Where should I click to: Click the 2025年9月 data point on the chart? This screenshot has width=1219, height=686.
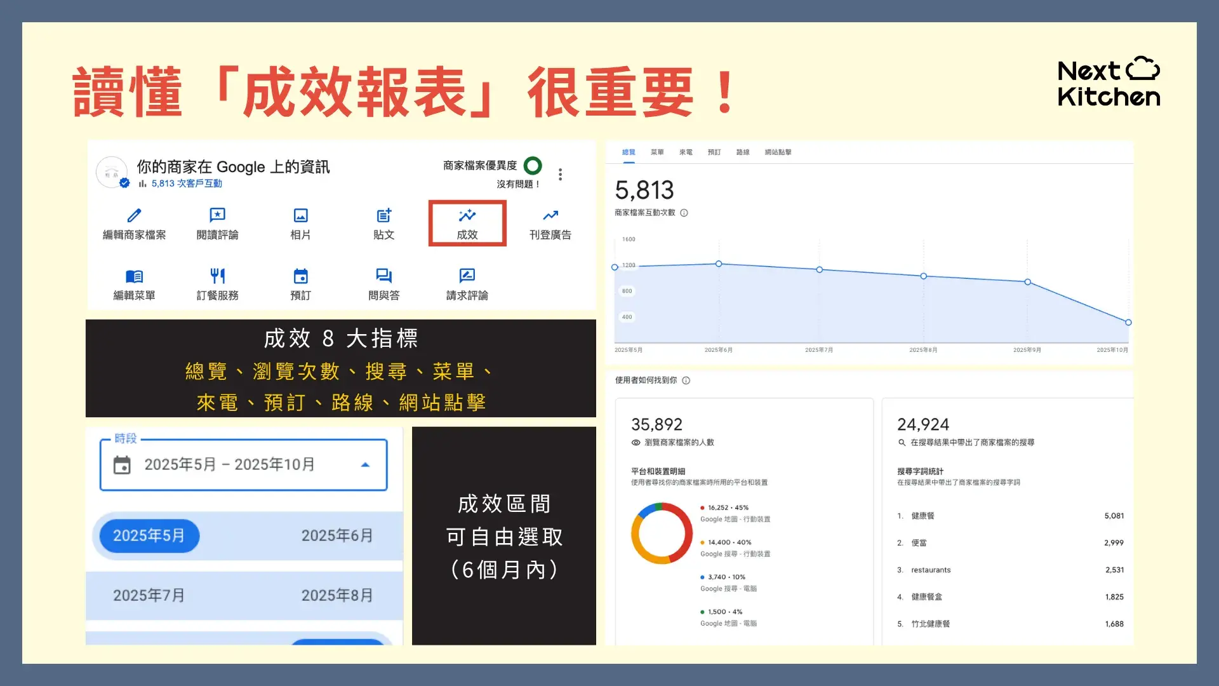point(1027,281)
